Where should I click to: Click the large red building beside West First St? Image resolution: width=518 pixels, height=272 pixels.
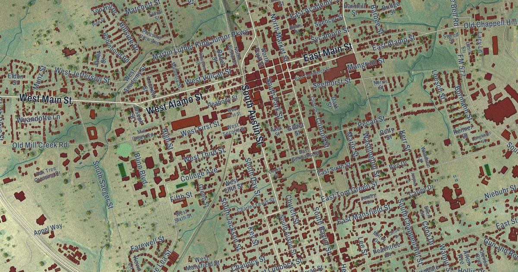(x=186, y=123)
